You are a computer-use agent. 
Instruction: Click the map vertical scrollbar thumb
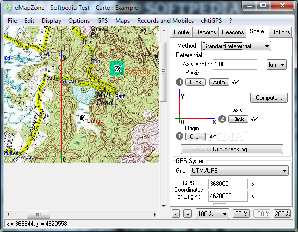(x=163, y=72)
